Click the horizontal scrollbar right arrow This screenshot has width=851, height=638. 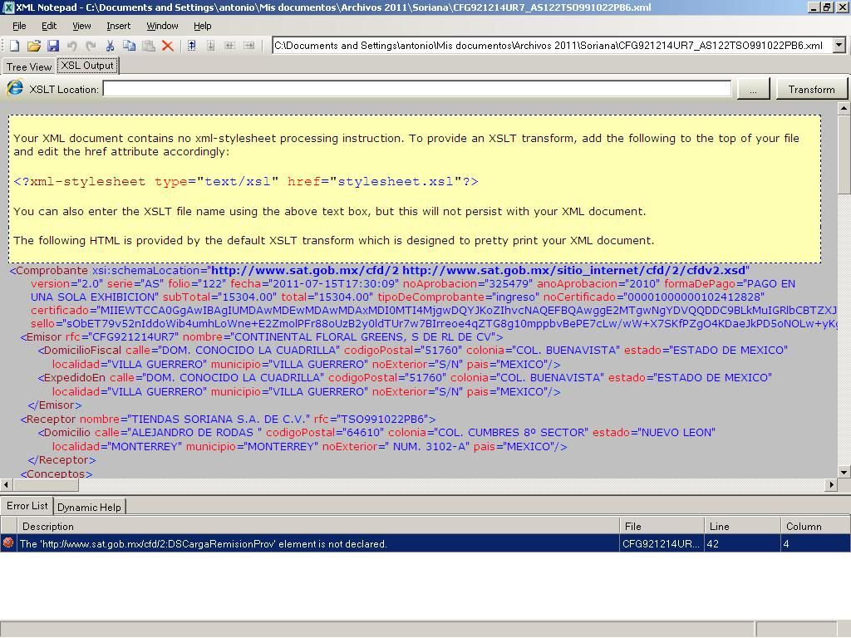(x=831, y=484)
